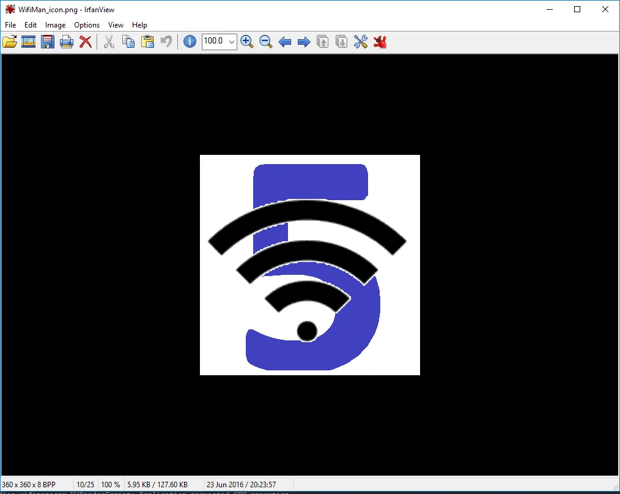Click IrfanView title bar app icon
The height and width of the screenshot is (494, 620).
10,9
